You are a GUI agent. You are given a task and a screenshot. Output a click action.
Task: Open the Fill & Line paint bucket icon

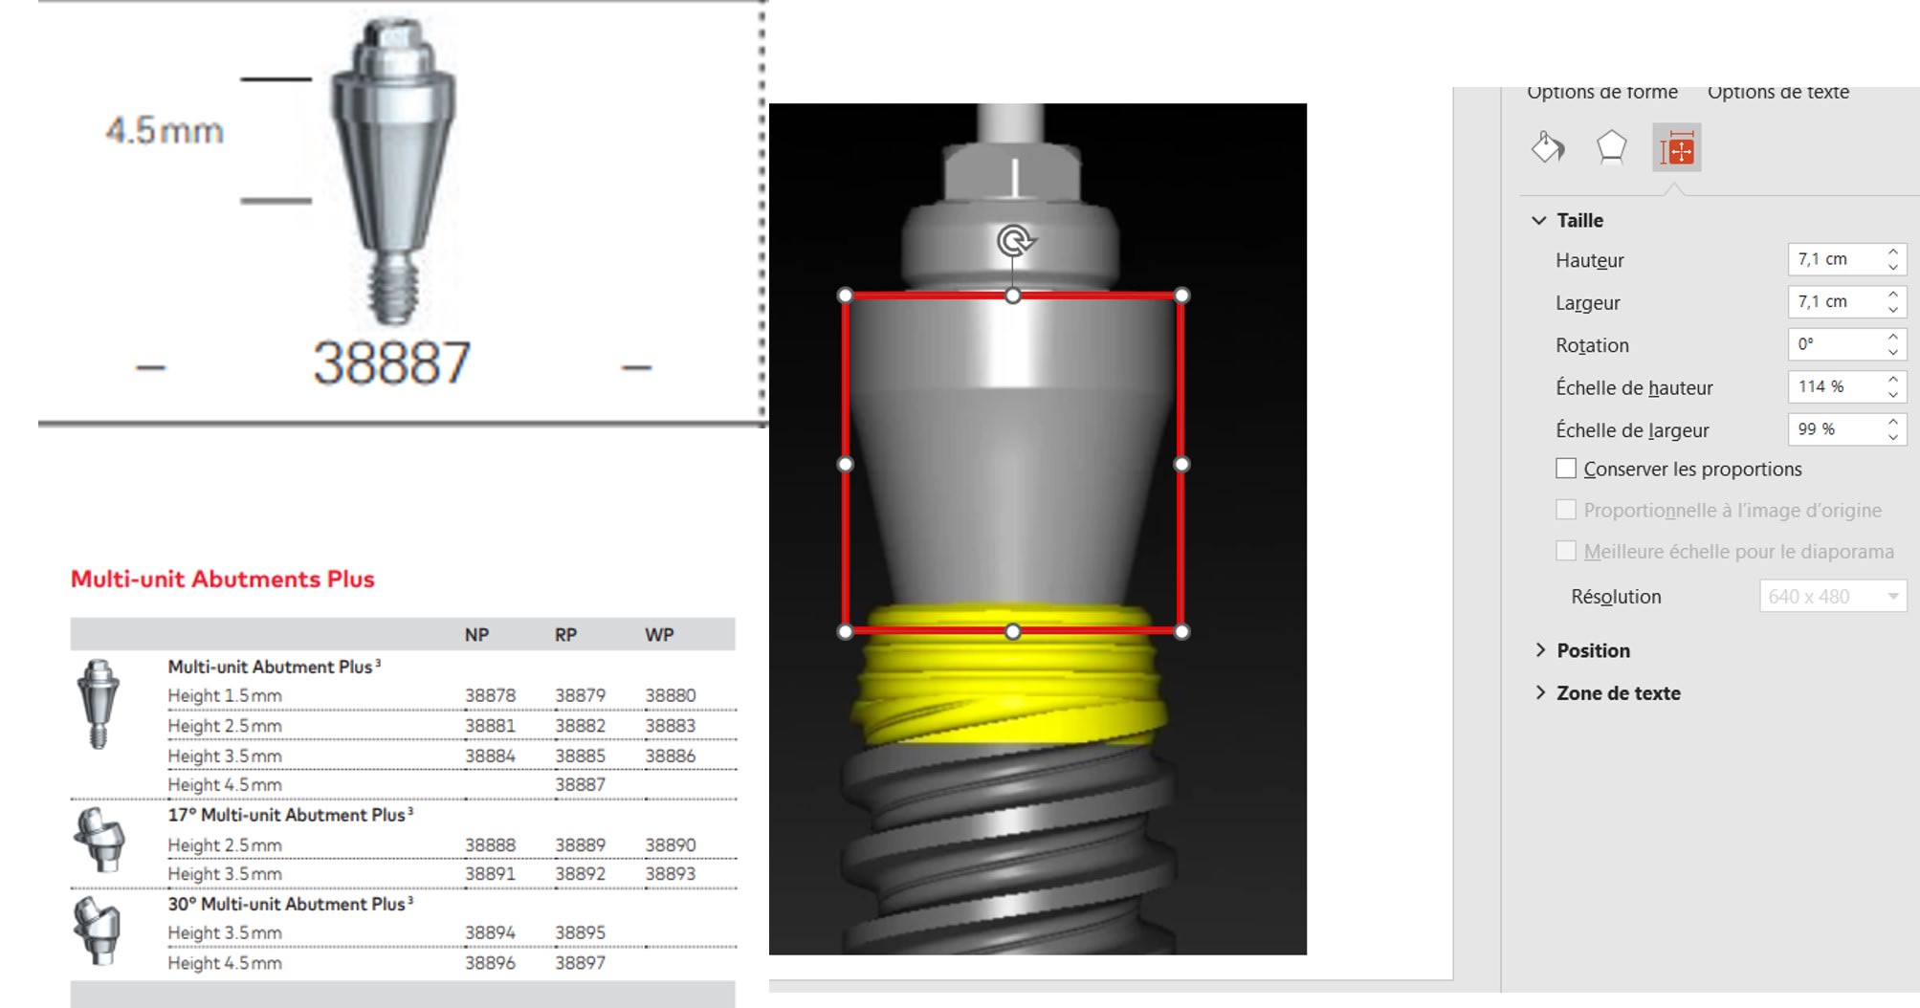(1547, 148)
